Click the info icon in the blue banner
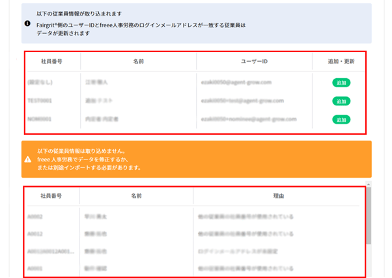Viewport: 392px width, 278px height. tap(27, 23)
